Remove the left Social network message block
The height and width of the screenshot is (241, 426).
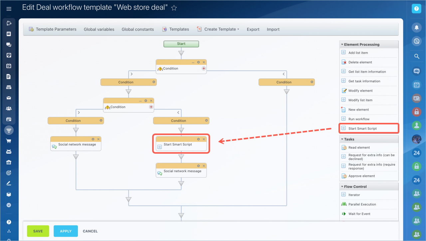click(98, 139)
